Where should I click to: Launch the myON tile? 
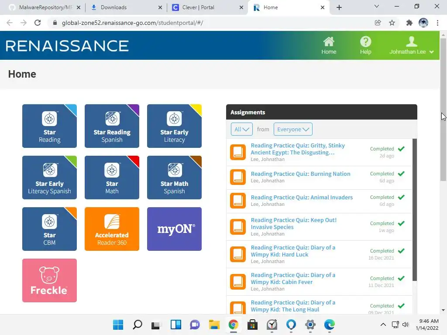tap(174, 229)
